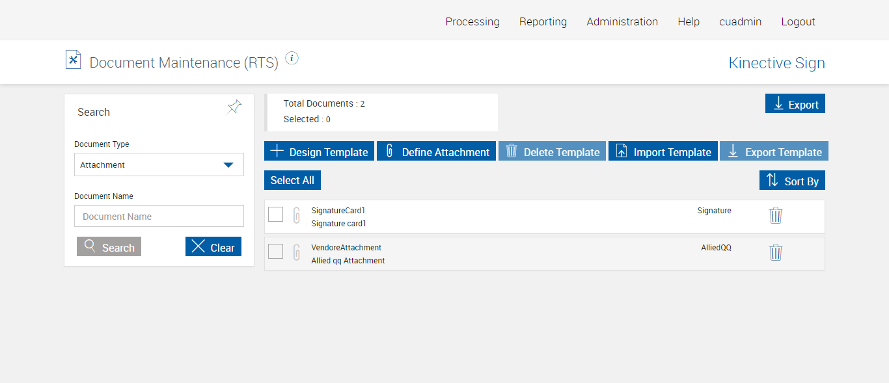Click paperclip icon on VendoreAttachment row
The image size is (889, 383).
click(x=297, y=252)
